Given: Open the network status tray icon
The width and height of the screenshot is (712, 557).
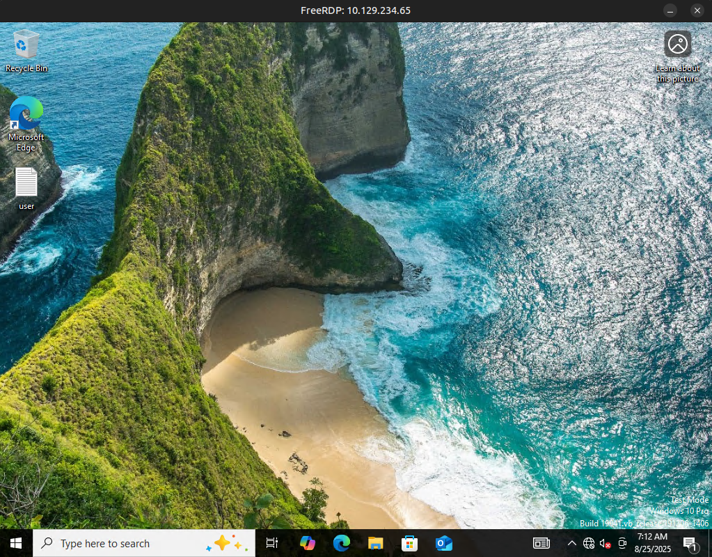Looking at the screenshot, I should click(x=589, y=543).
